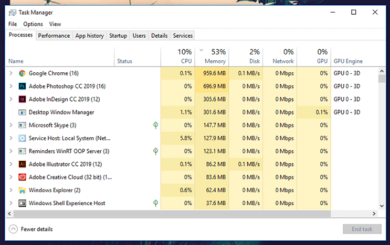Screen dimensions: 390x245
Task: Click the Google Chrome process icon
Action: [22, 73]
